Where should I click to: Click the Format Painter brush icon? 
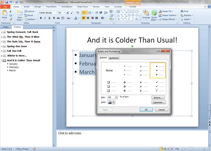[x=11, y=19]
